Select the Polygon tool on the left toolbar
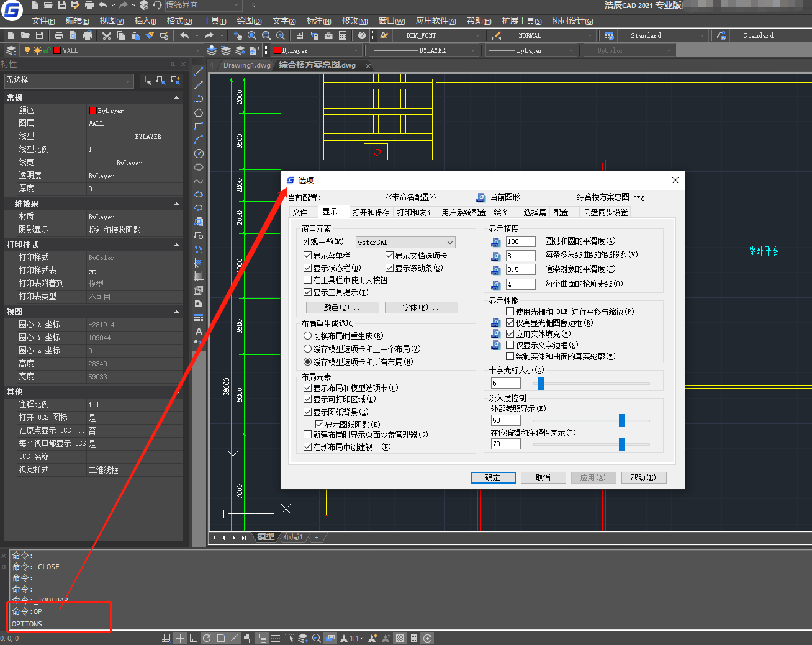 click(199, 112)
